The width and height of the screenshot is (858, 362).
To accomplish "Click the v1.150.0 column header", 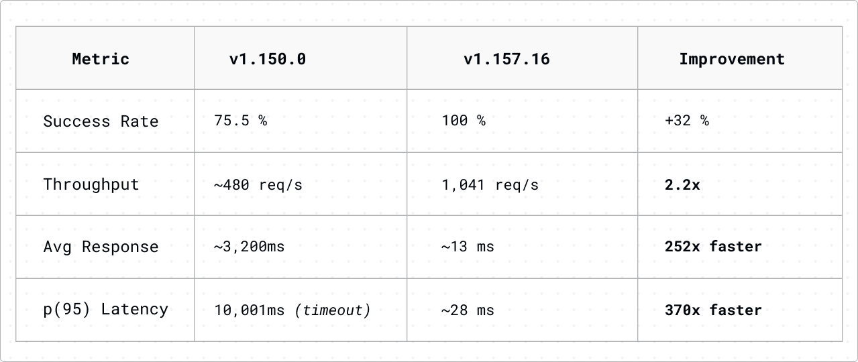I will [268, 59].
